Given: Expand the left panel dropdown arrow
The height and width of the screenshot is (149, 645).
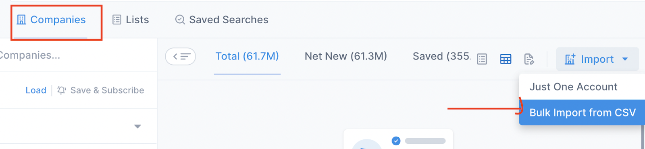Looking at the screenshot, I should click(137, 127).
